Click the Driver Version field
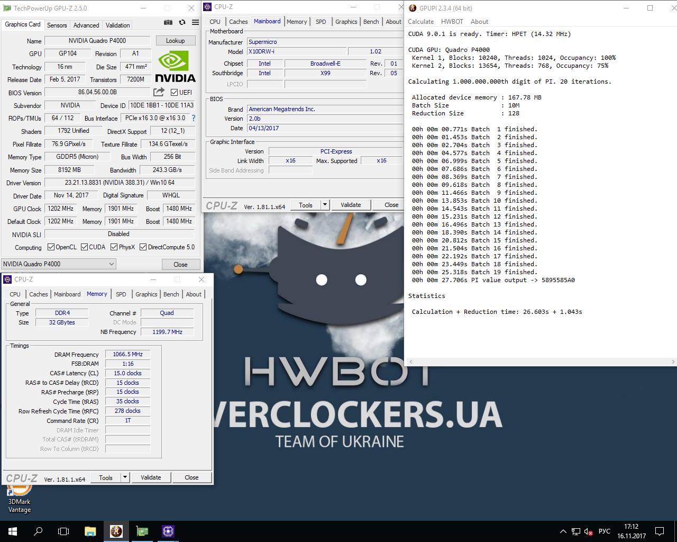 click(120, 183)
